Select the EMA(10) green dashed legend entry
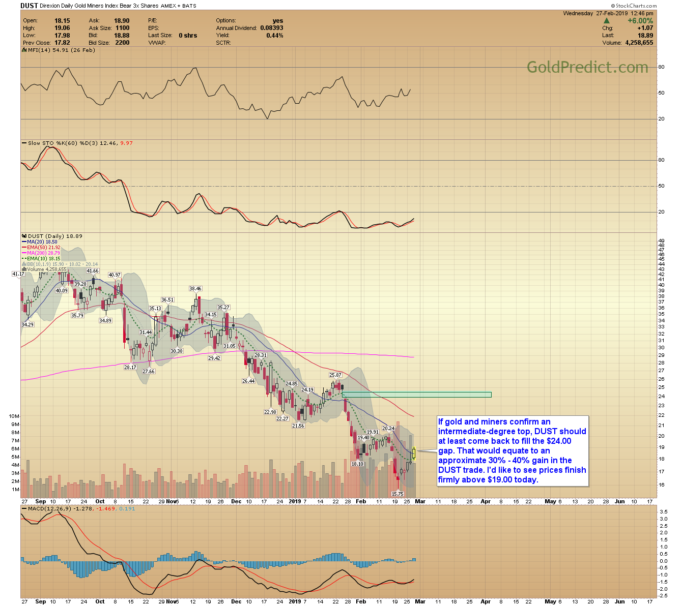 pyautogui.click(x=41, y=258)
